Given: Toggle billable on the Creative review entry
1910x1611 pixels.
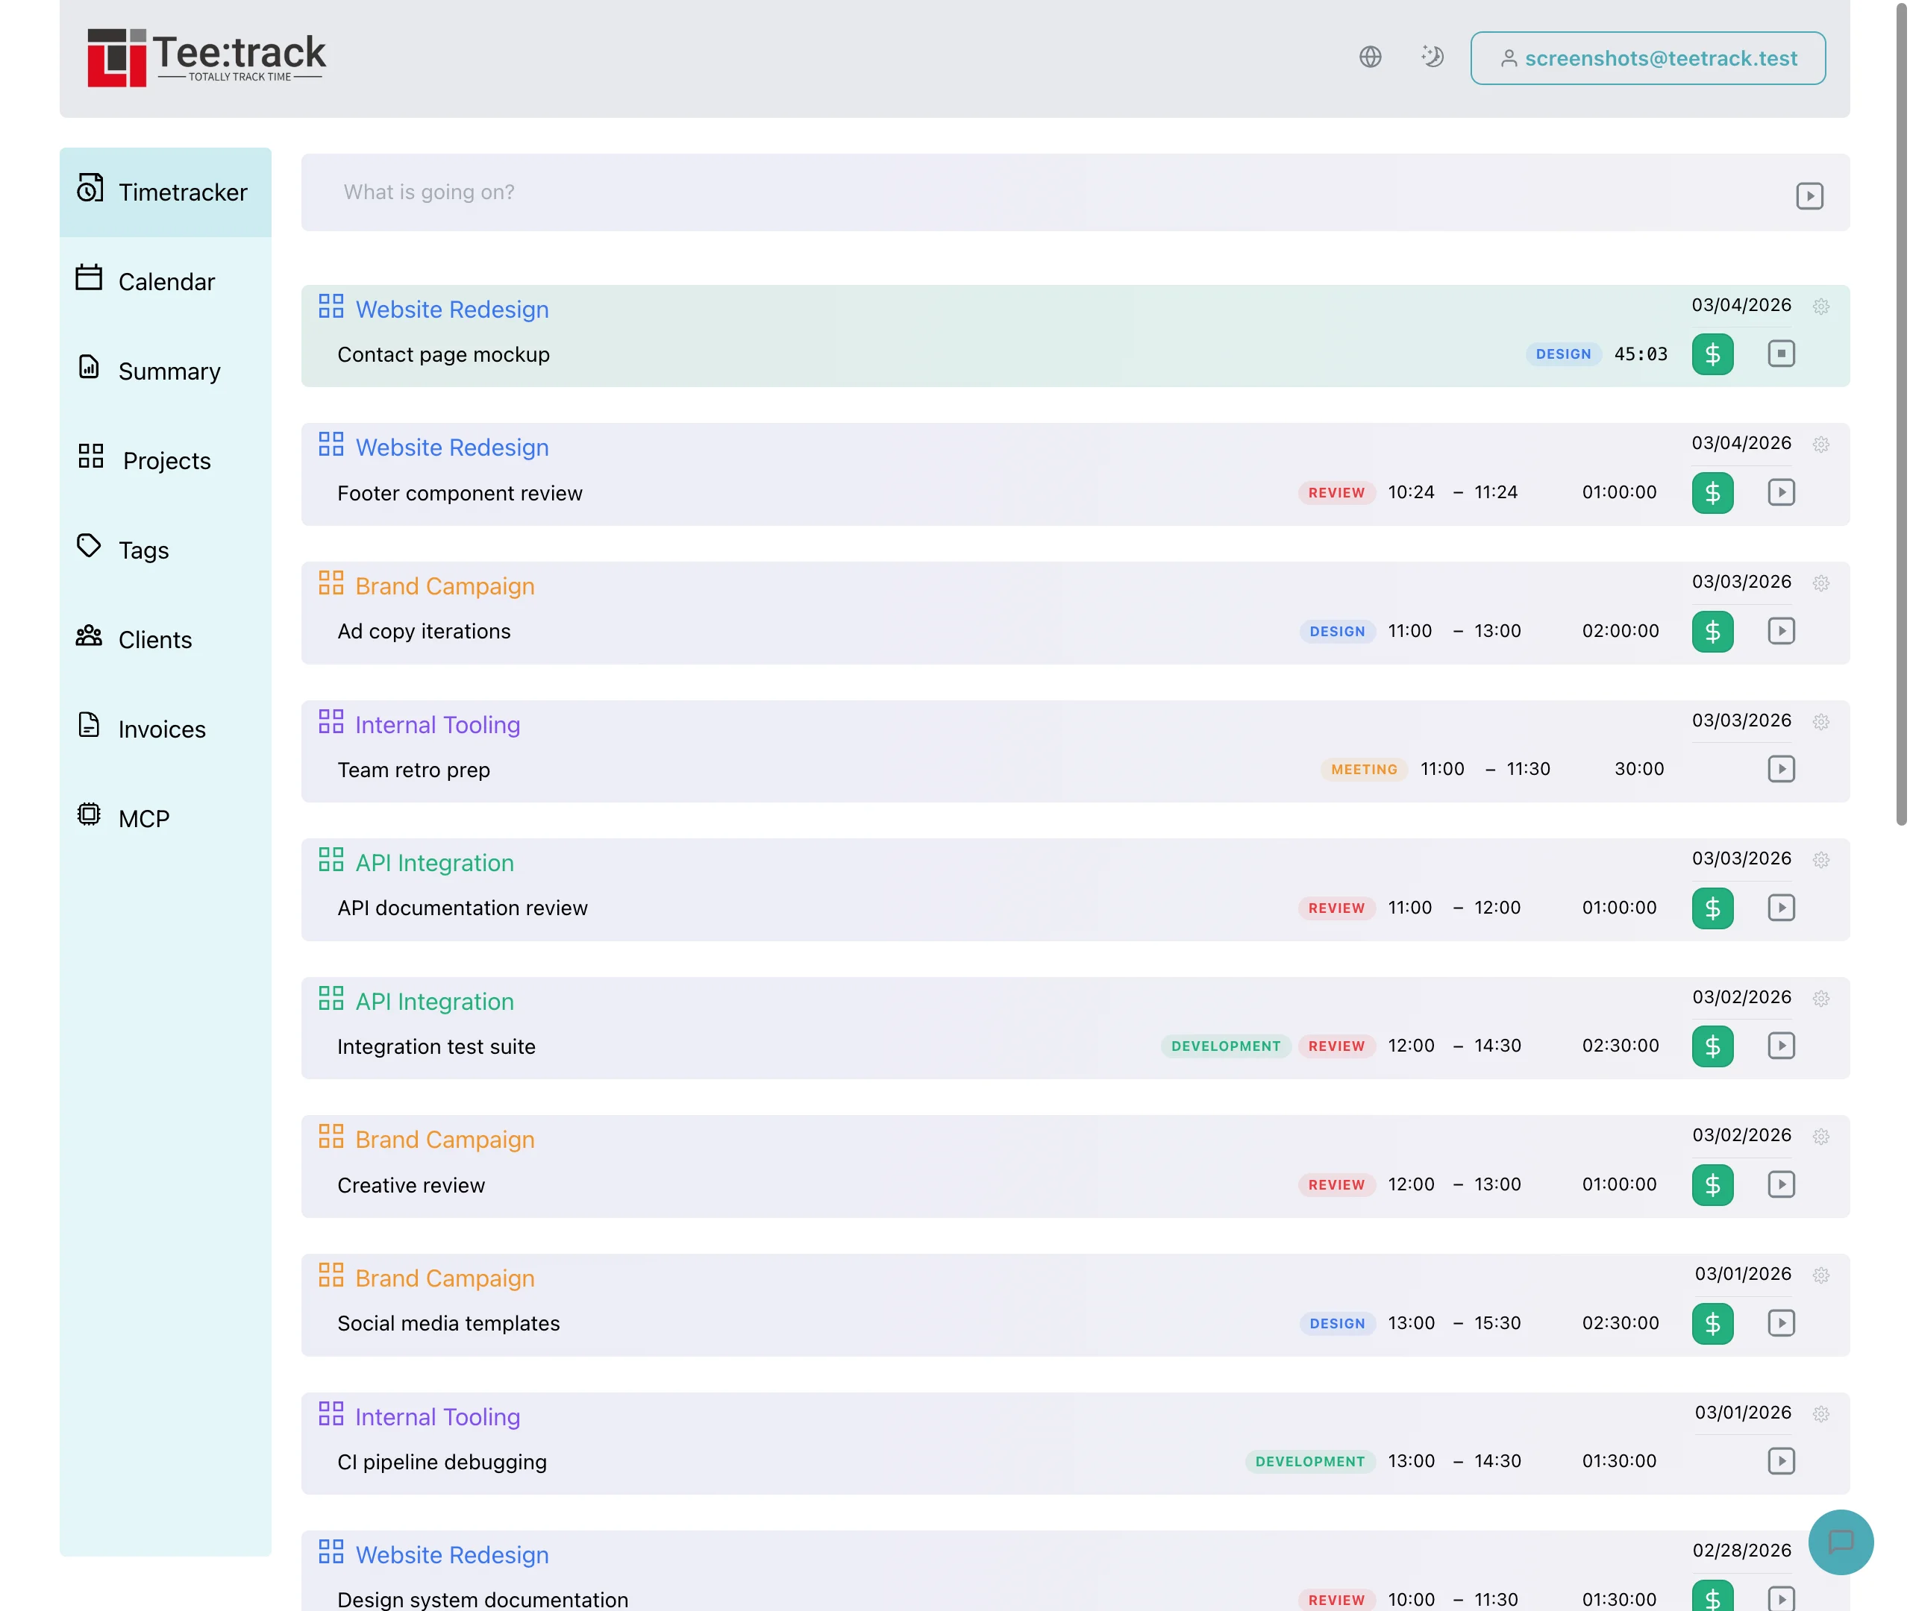Looking at the screenshot, I should point(1713,1184).
